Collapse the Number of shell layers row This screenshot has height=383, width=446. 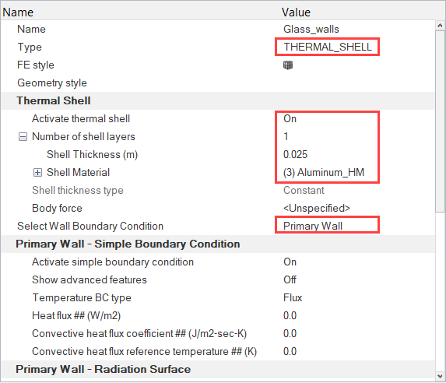[23, 137]
